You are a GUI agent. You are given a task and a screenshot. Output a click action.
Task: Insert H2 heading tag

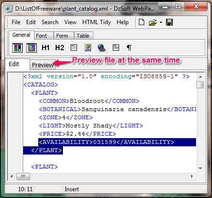coord(60,48)
